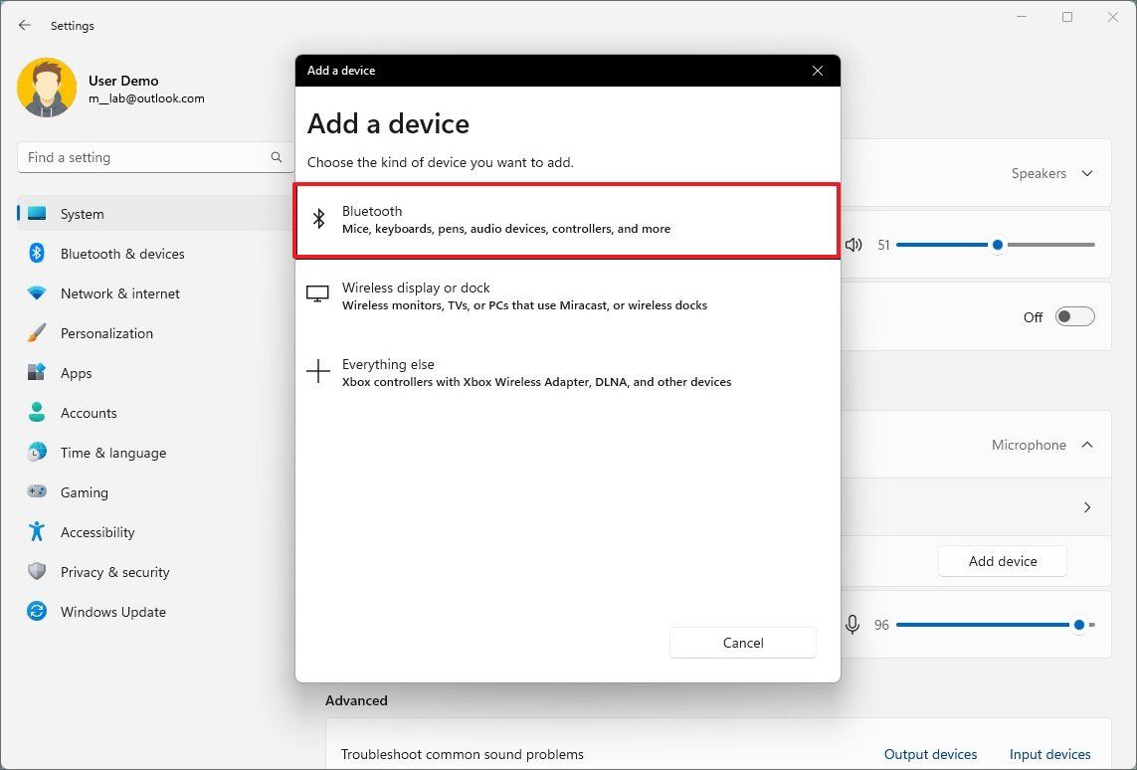
Task: Click the Add device button
Action: (x=1002, y=561)
